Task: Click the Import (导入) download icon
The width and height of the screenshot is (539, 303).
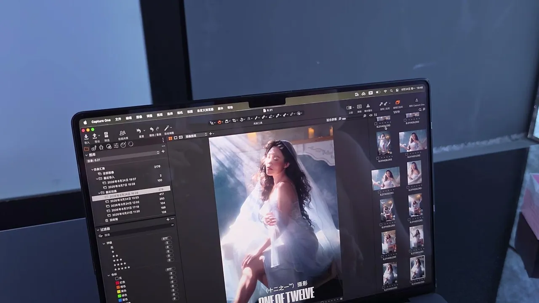Action: 86,137
